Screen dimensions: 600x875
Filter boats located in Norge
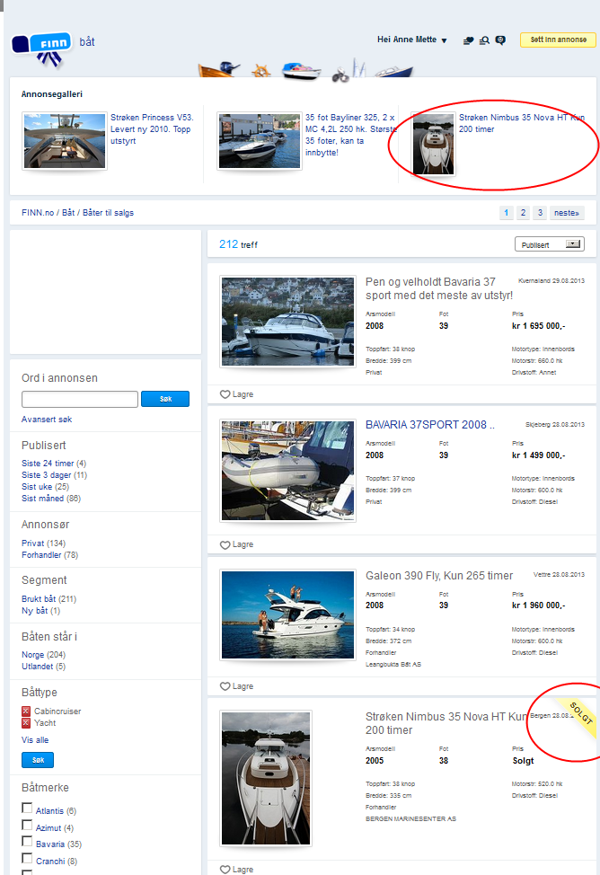(33, 655)
